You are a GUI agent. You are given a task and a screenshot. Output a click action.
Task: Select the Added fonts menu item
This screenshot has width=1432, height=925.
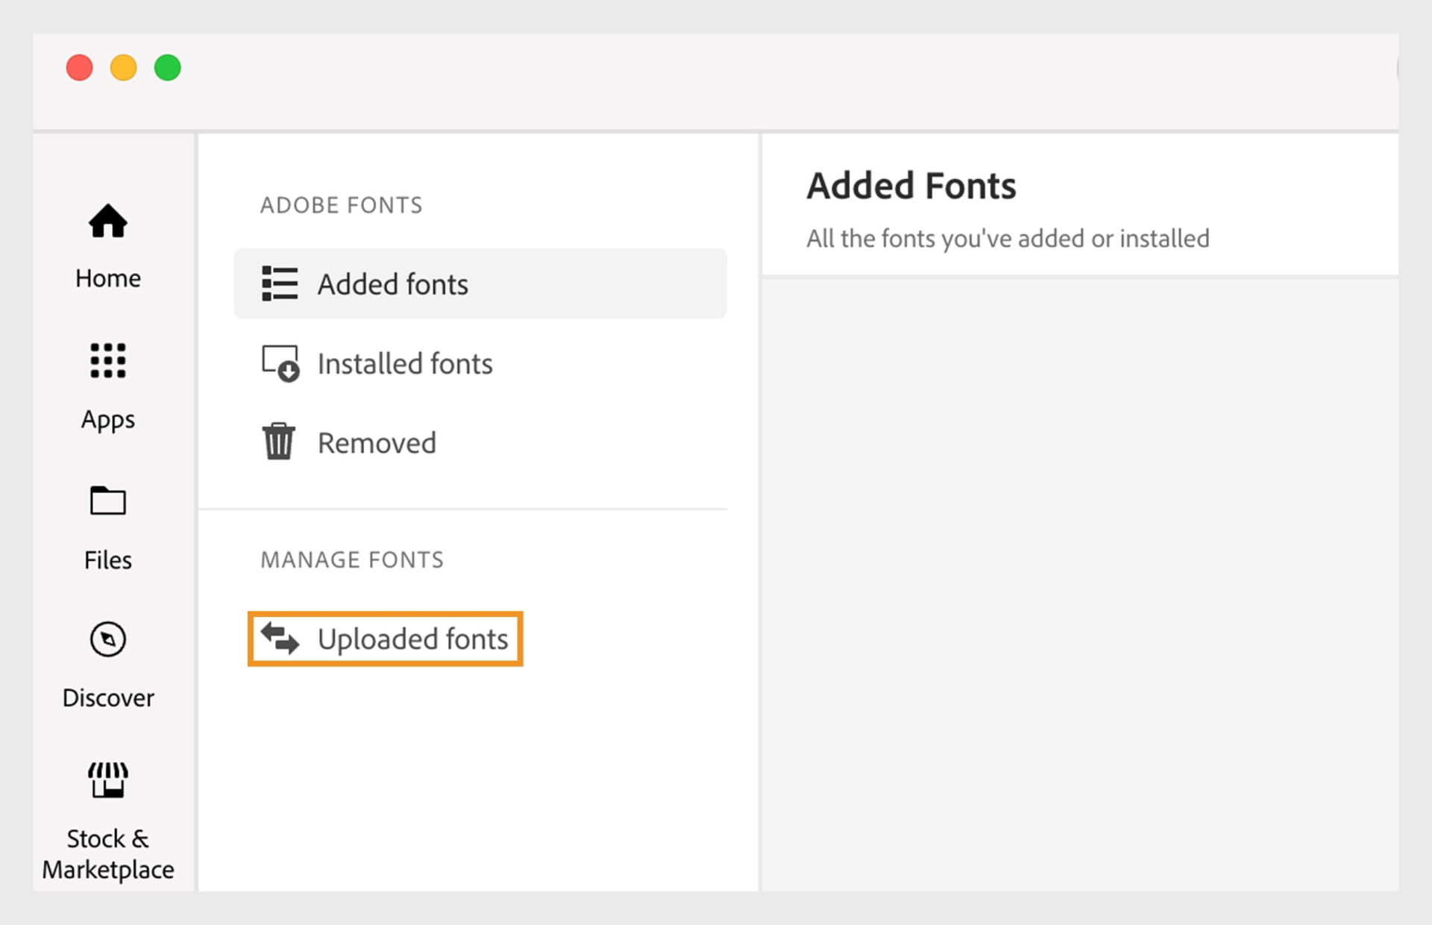(x=393, y=284)
